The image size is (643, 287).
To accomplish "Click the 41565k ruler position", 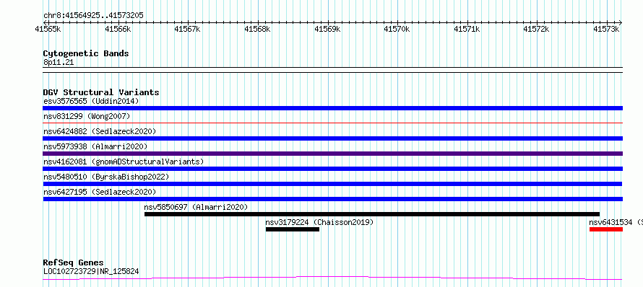I will [48, 29].
